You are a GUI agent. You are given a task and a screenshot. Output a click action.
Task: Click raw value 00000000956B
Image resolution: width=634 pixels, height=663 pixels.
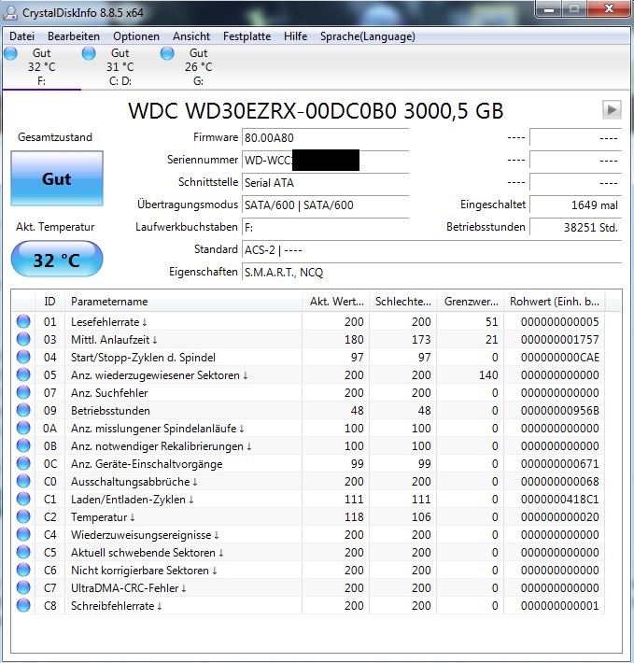[559, 411]
